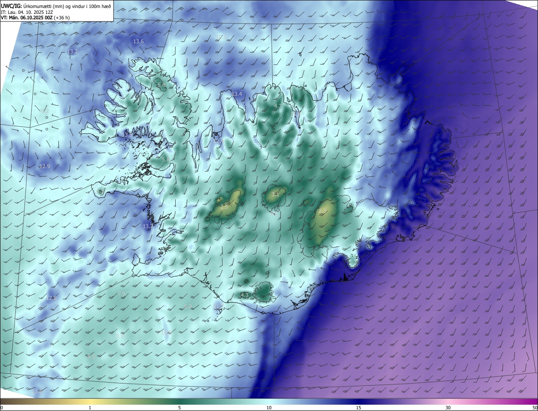This screenshot has height=411, width=538.
Task: Click the initial time line "IT: Lau. 04. 10. 2025 12Z"
Action: 27,12
